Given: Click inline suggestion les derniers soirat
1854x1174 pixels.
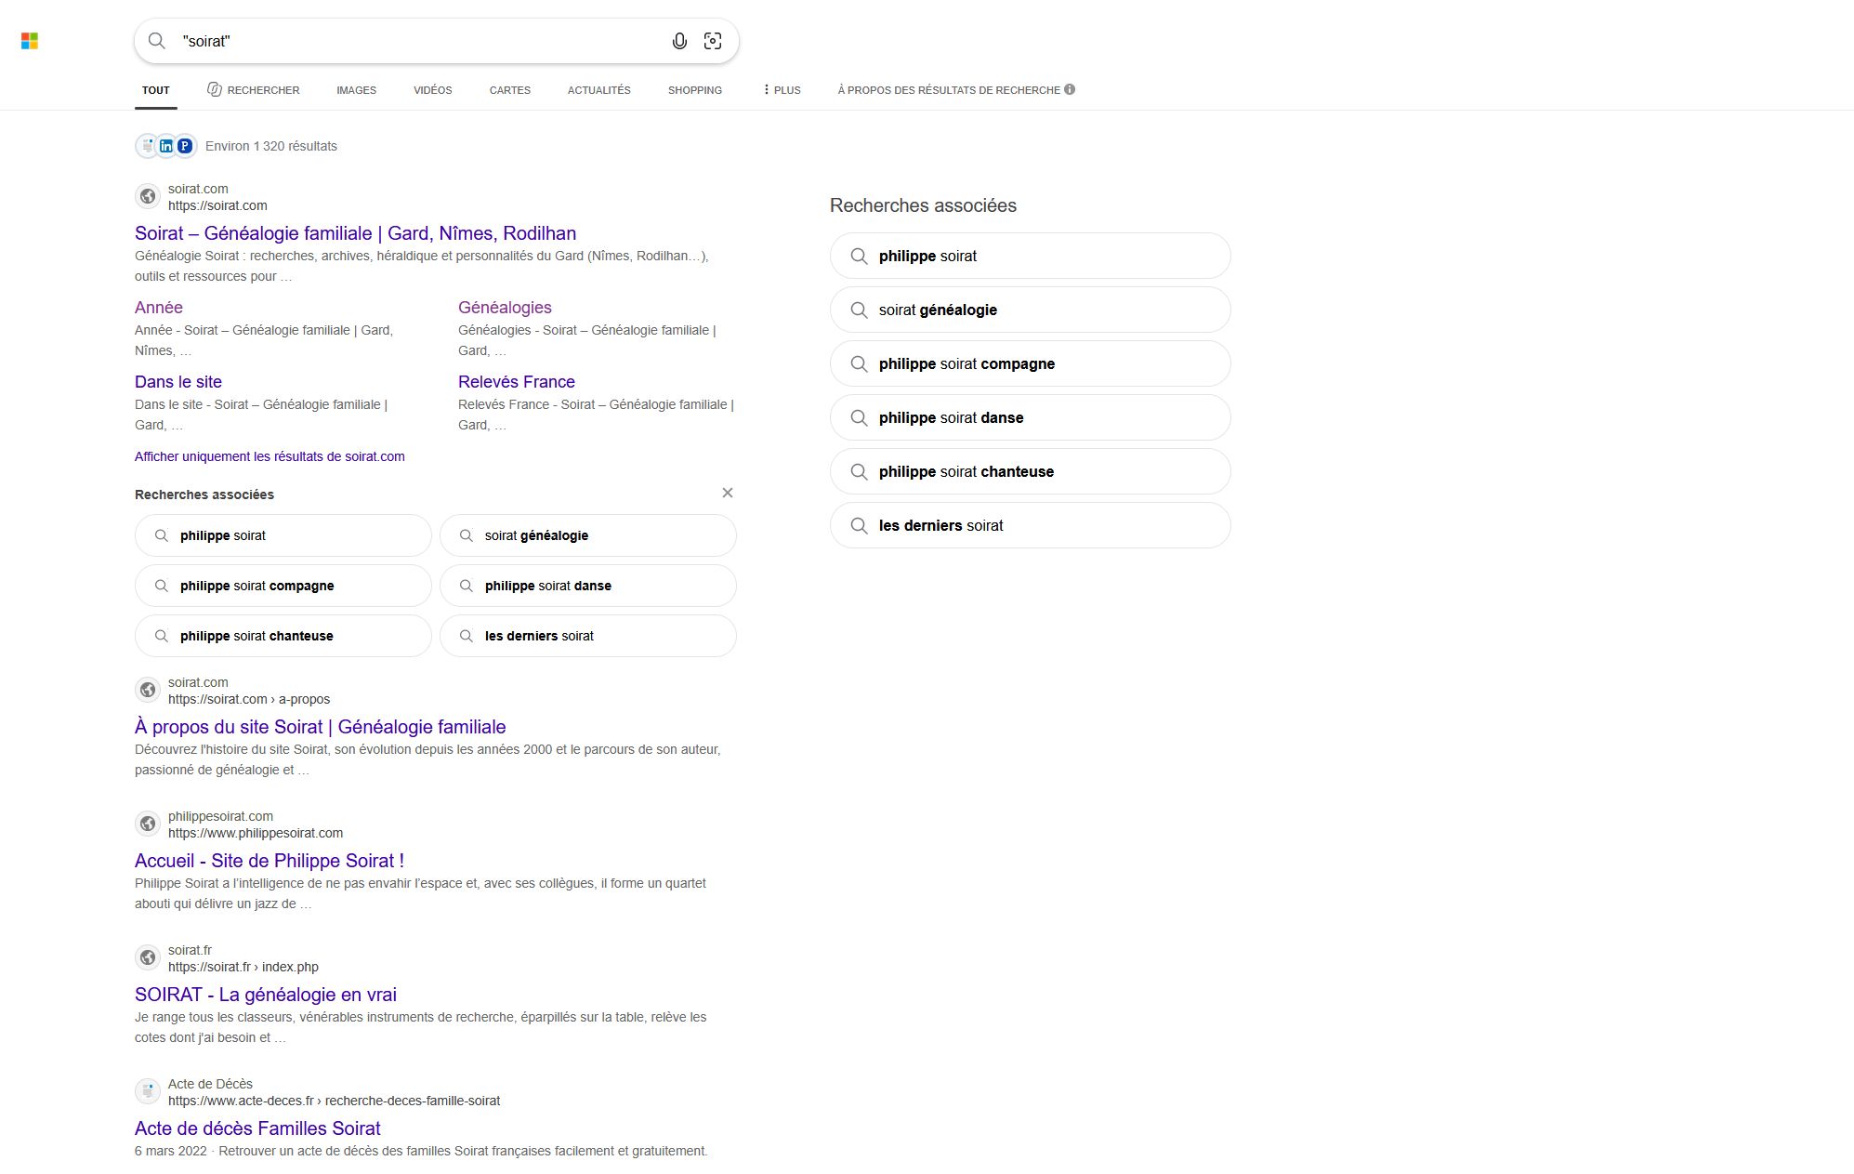Looking at the screenshot, I should (x=588, y=636).
